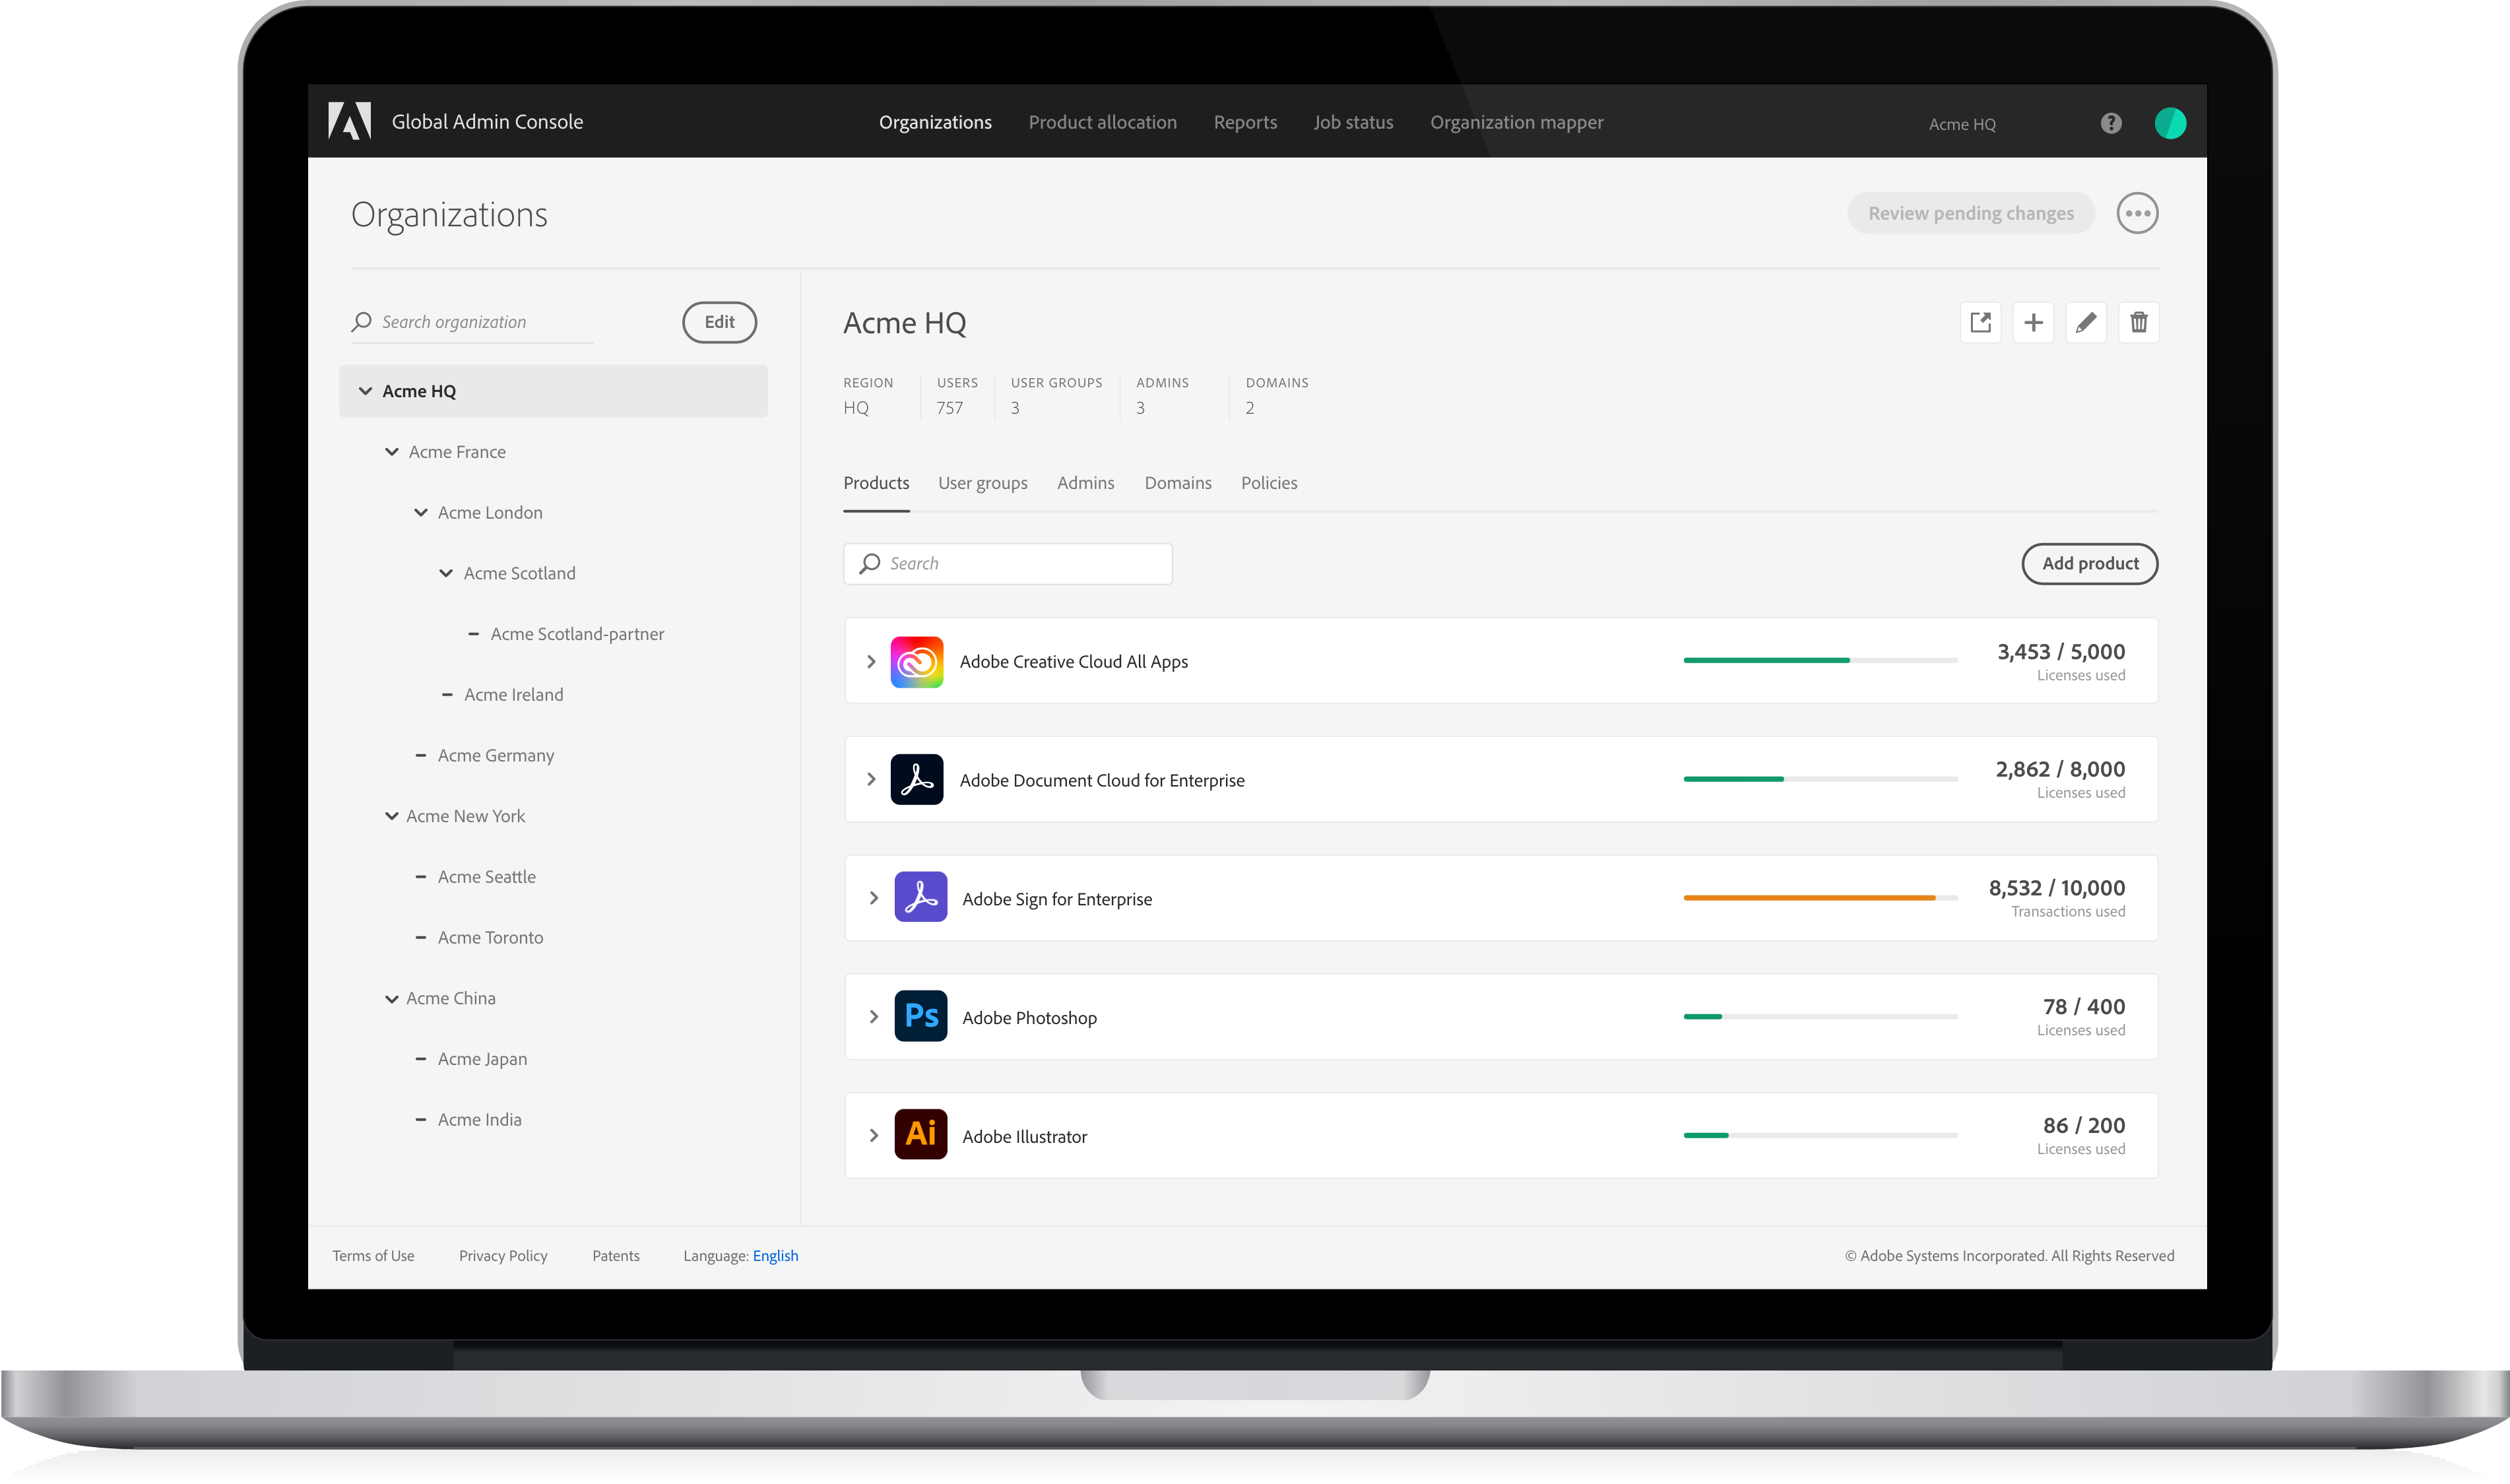Image resolution: width=2510 pixels, height=1484 pixels.
Task: Click the '2,862 / 8,000' license count
Action: point(2060,769)
